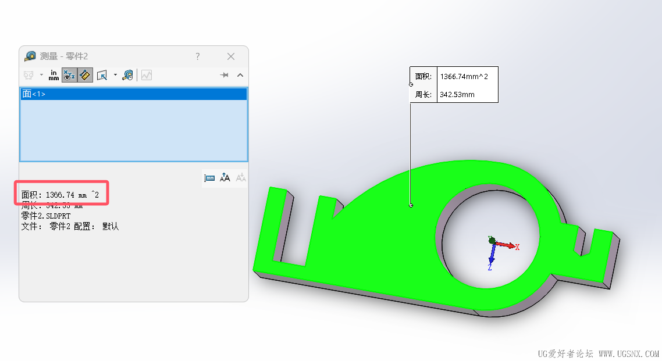The image size is (662, 361).
Task: Click the callout value 342.53mm
Action: 457,95
